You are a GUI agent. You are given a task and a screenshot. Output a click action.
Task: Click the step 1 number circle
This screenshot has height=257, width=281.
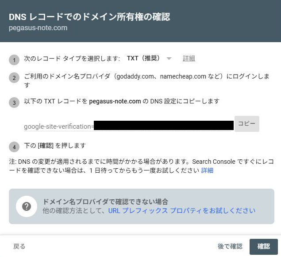point(15,60)
